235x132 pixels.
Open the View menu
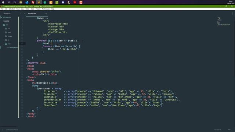point(23,9)
